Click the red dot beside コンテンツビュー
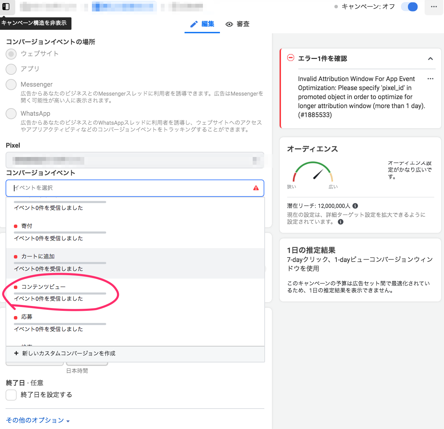This screenshot has width=444, height=429. (x=16, y=287)
